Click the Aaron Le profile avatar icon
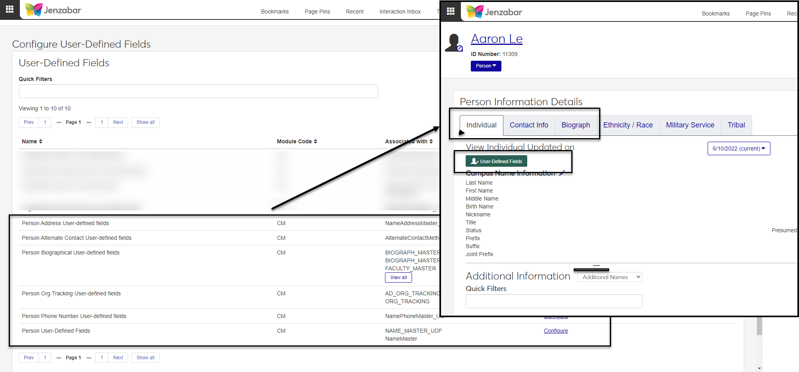The height and width of the screenshot is (372, 799). (x=454, y=42)
